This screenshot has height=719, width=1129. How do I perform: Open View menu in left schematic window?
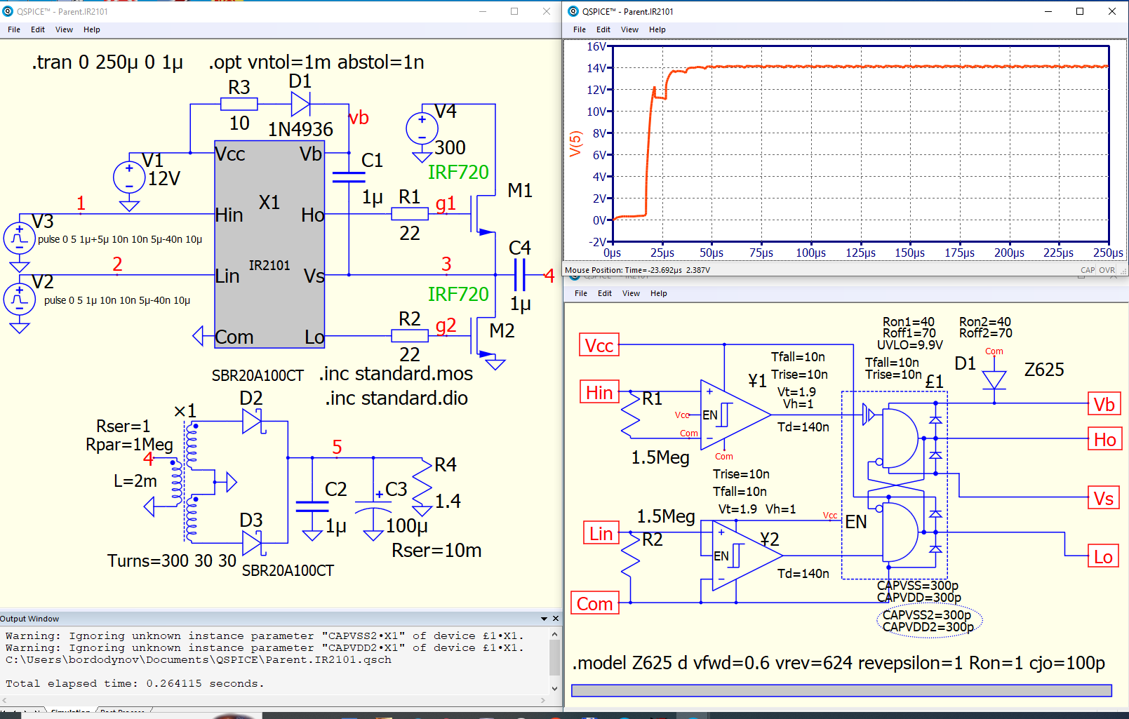[x=64, y=29]
